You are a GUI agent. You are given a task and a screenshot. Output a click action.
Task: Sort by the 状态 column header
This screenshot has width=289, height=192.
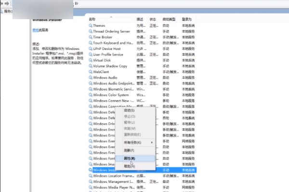click(153, 19)
